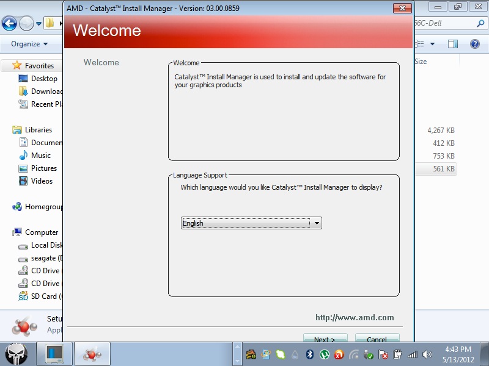Open Music library in navigation pane

pyautogui.click(x=40, y=156)
